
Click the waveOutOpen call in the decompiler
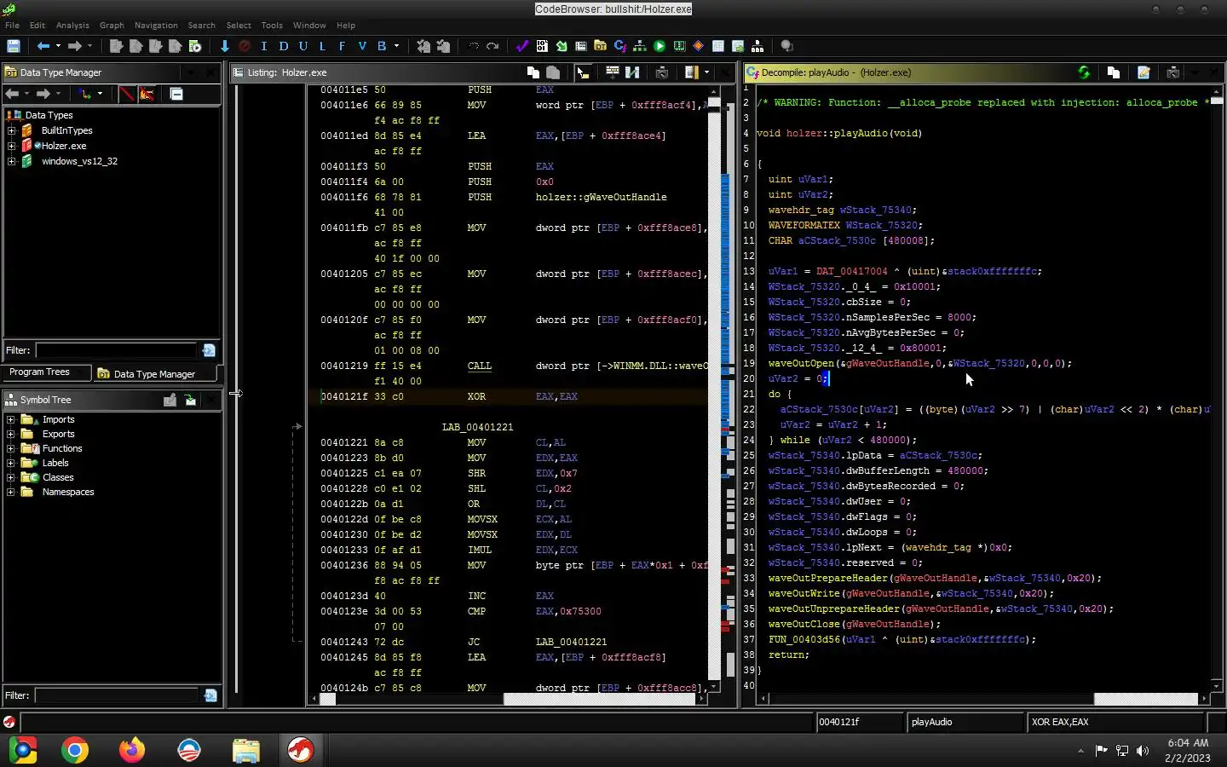[801, 363]
